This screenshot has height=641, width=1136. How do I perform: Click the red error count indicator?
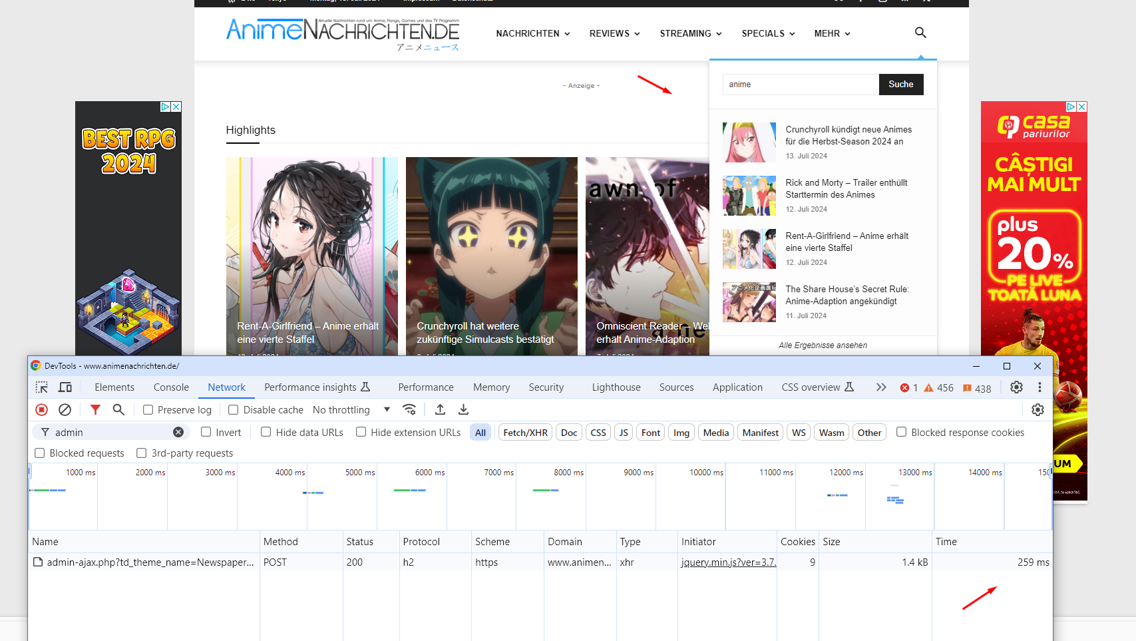(909, 388)
